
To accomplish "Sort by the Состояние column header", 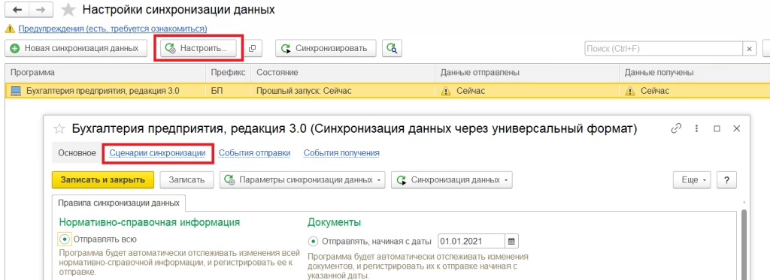I will [x=342, y=73].
